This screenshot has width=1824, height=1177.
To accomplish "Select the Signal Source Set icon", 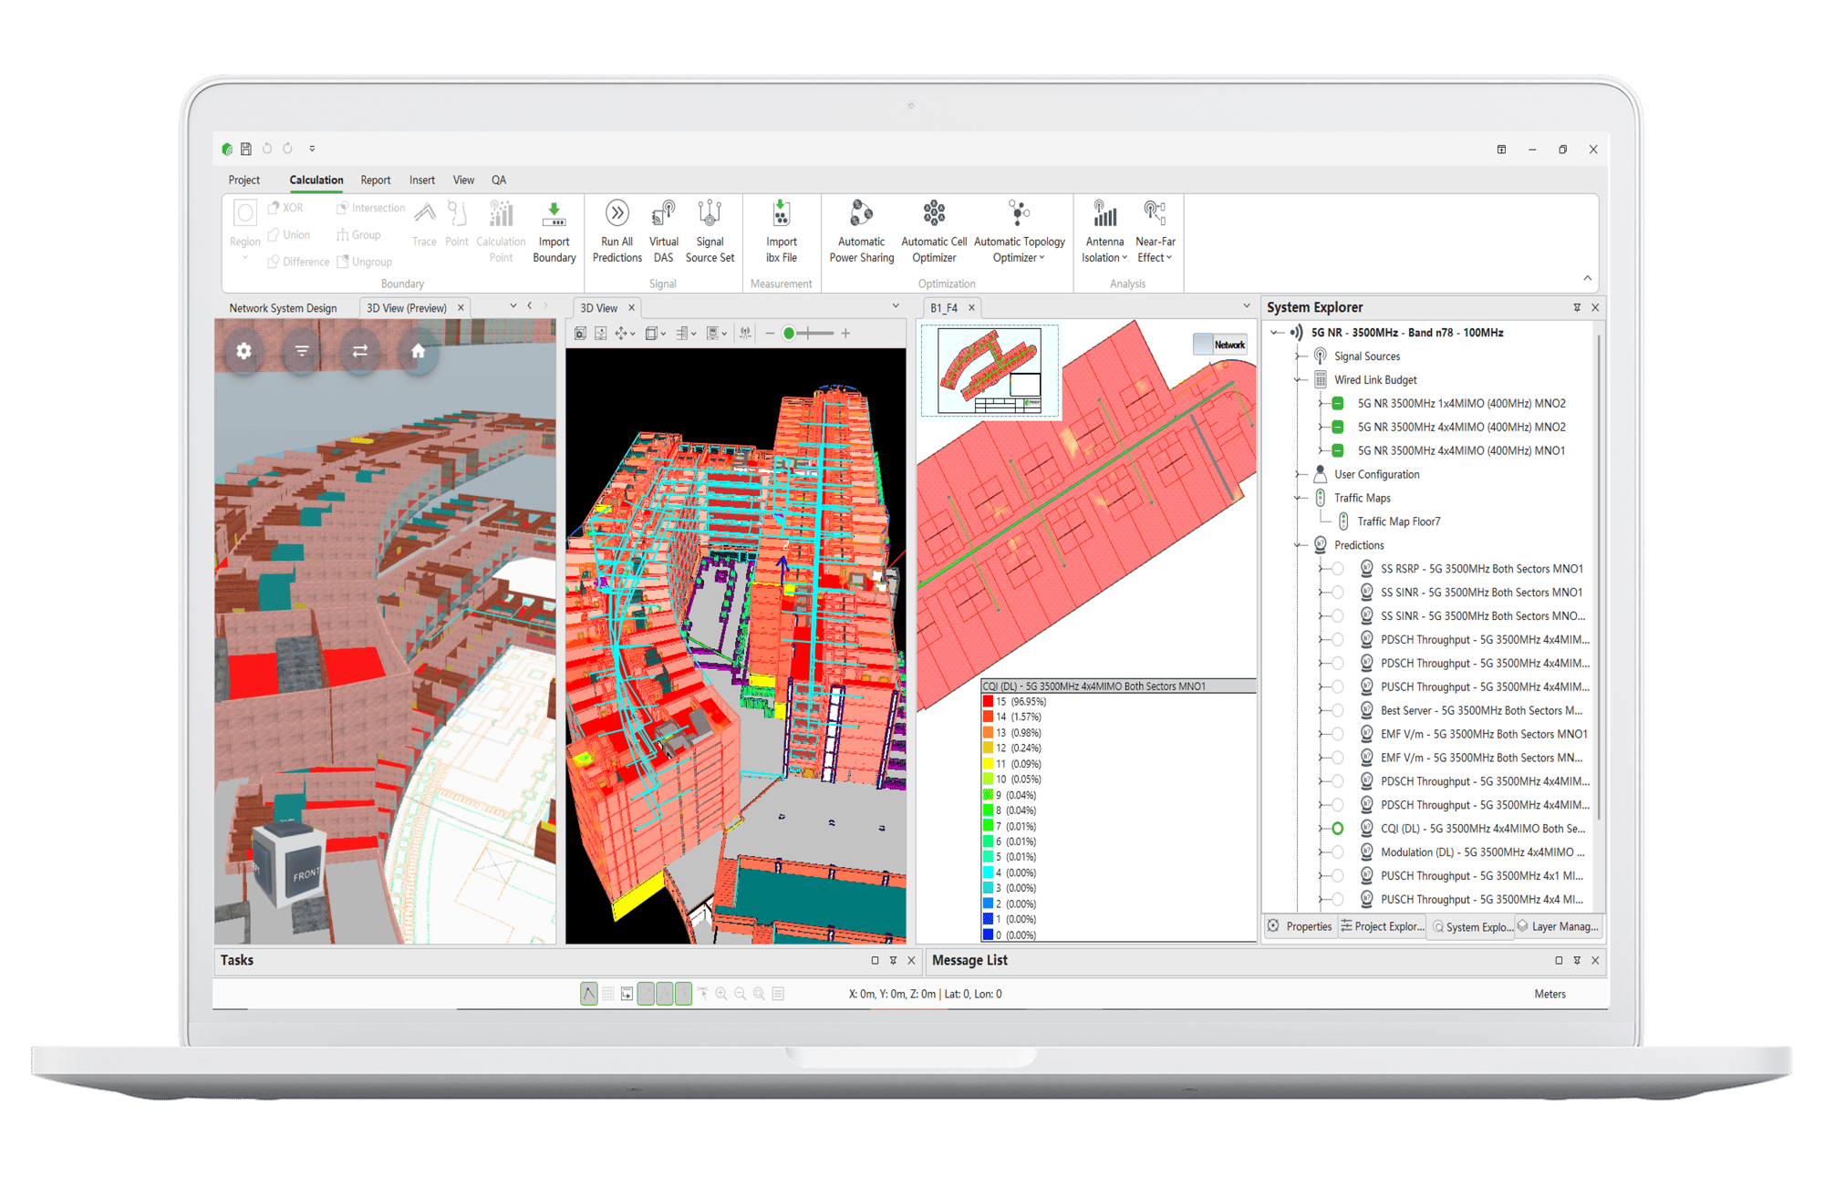I will point(710,214).
